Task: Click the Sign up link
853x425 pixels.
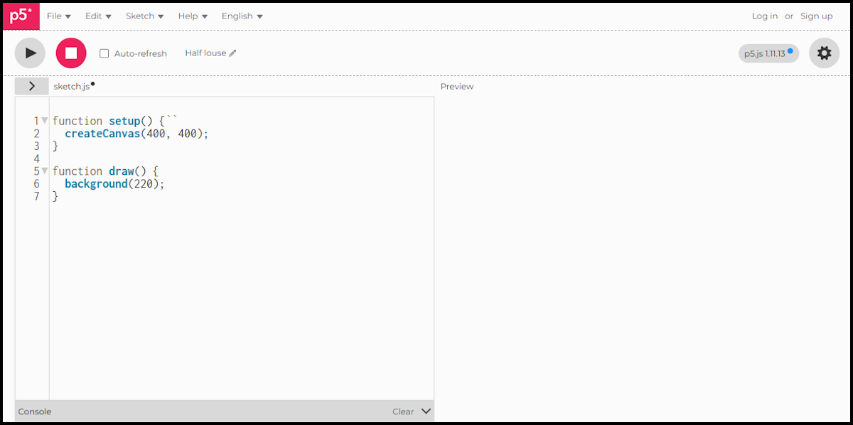Action: pos(817,16)
